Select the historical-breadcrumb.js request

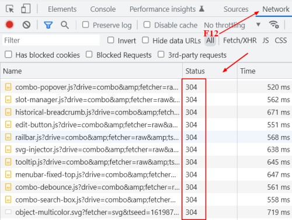[x=146, y=112]
